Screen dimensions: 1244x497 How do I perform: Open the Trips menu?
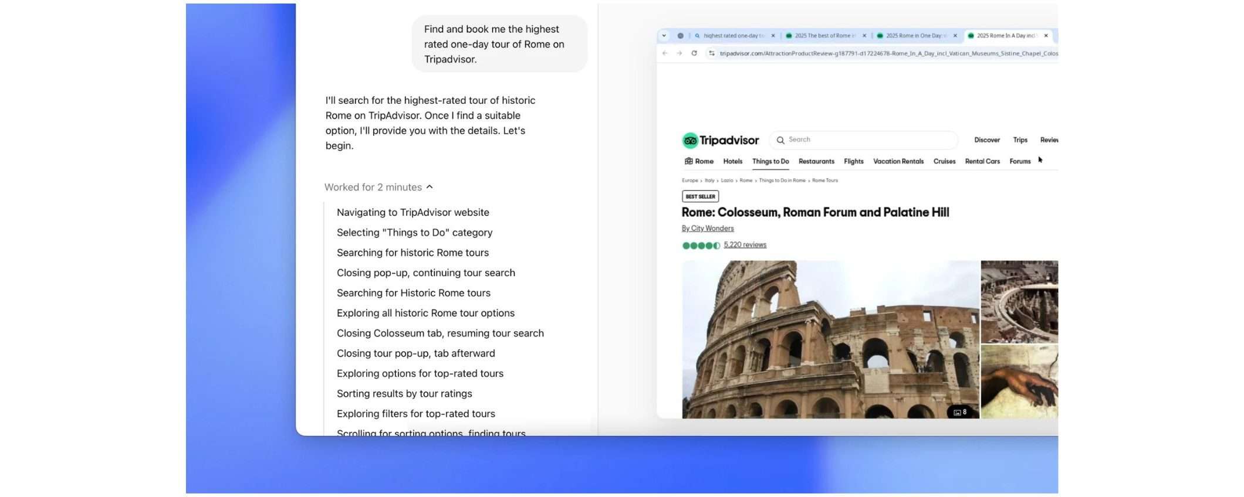click(1020, 140)
